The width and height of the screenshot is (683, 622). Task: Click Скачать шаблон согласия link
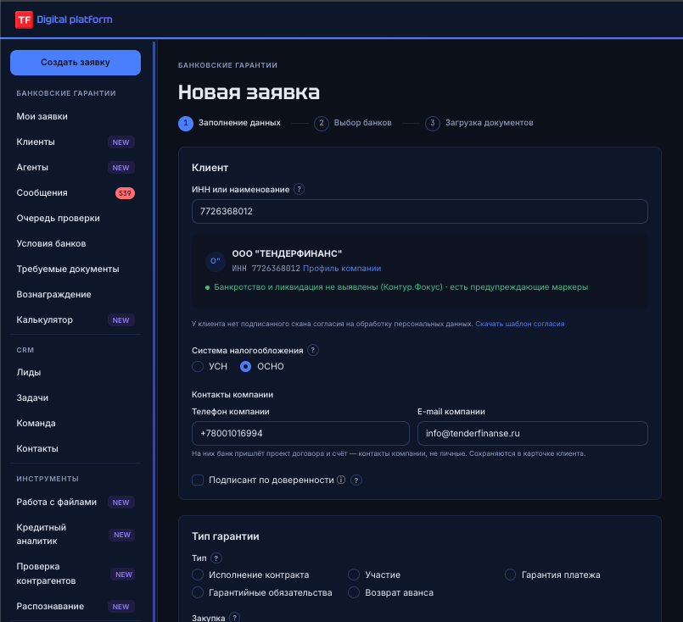click(519, 324)
